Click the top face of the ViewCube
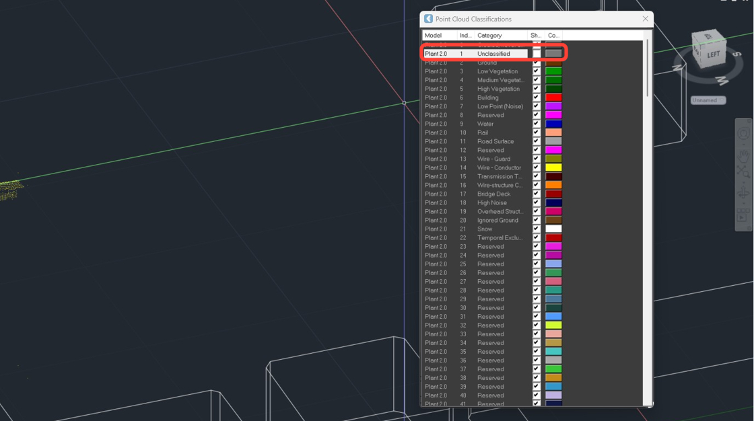754x421 pixels. tap(708, 36)
